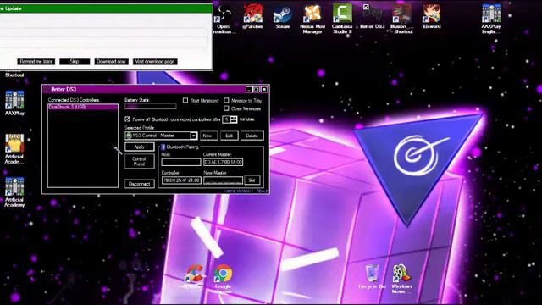This screenshot has width=542, height=305.
Task: Toggle the Start Minimized checkbox
Action: tap(185, 100)
